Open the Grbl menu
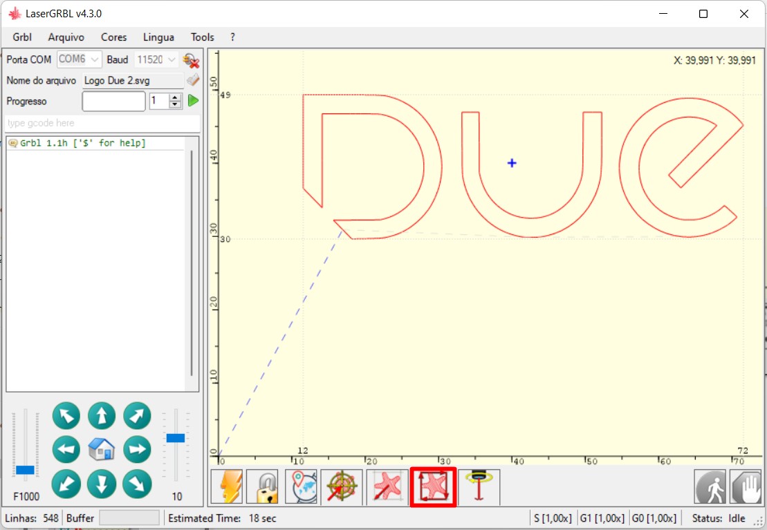Viewport: 767px width, 530px height. (22, 37)
